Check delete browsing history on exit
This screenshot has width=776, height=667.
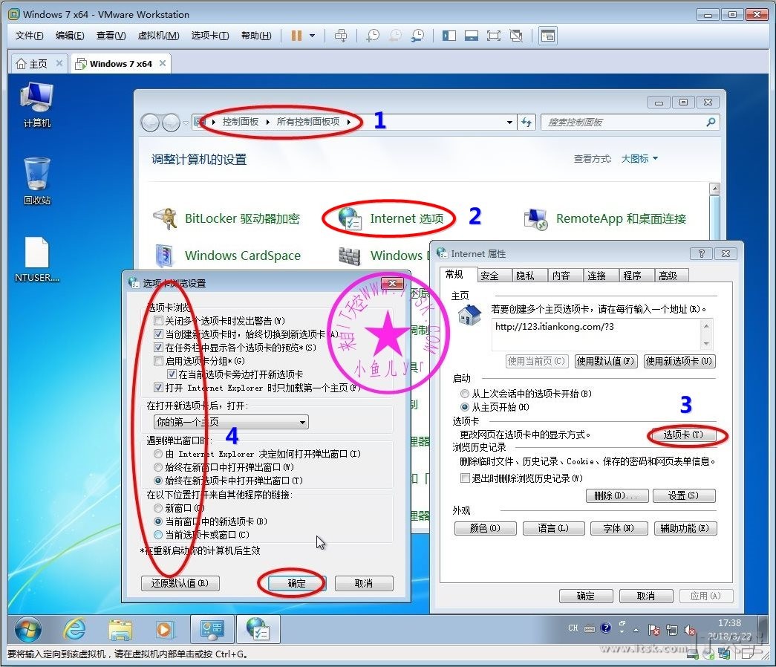(466, 478)
